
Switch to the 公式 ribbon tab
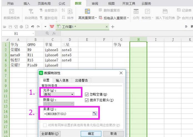point(62,4)
